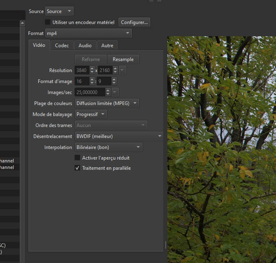The width and height of the screenshot is (276, 263).
Task: Click the presets list scroll-up arrow
Action: 22,23
